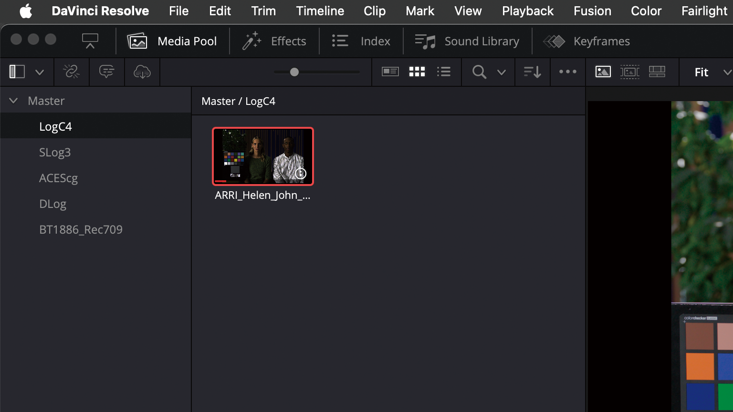The height and width of the screenshot is (412, 733).
Task: Open the Edit menu
Action: 220,11
